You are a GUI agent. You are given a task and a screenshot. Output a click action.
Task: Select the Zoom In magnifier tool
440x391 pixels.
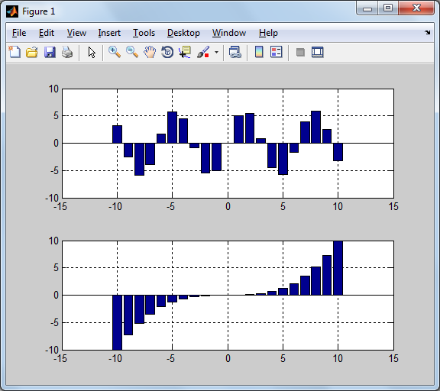point(115,52)
